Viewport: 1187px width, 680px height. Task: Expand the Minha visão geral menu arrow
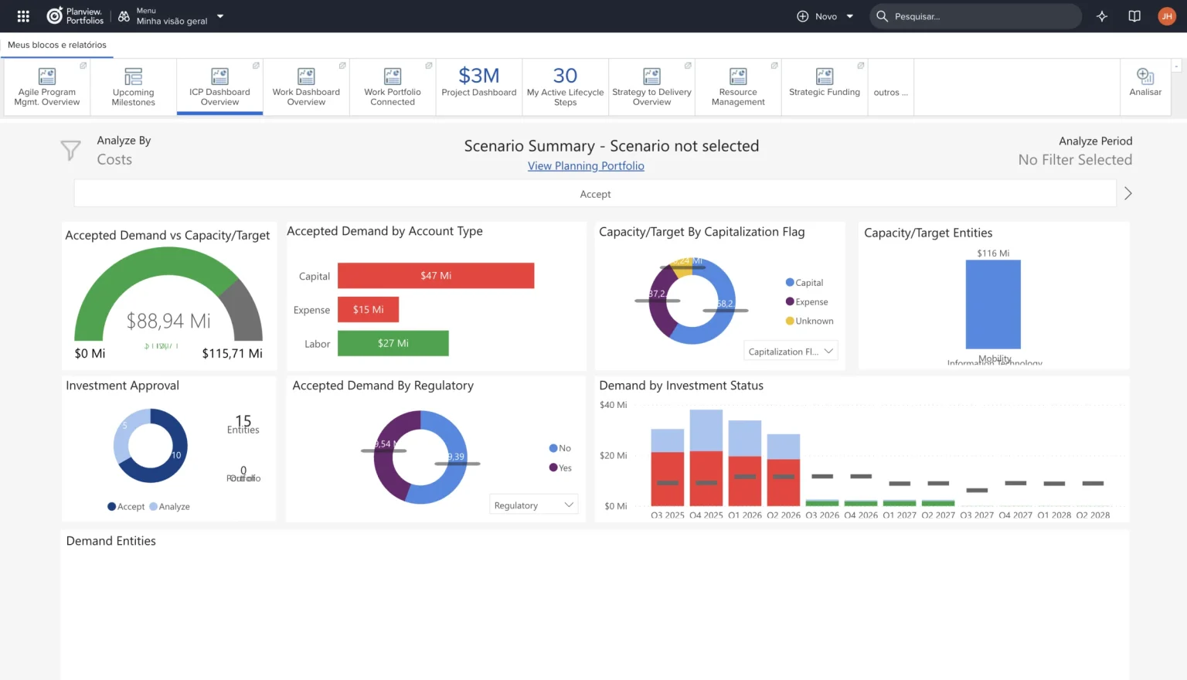(220, 16)
